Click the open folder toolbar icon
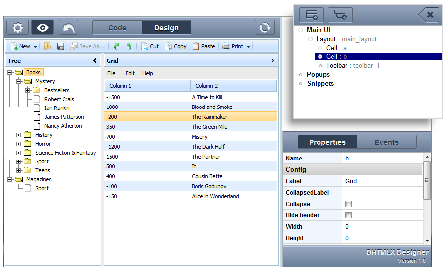 (47, 46)
